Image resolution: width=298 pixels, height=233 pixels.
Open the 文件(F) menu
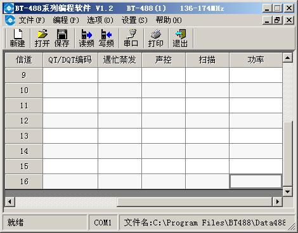(32, 20)
